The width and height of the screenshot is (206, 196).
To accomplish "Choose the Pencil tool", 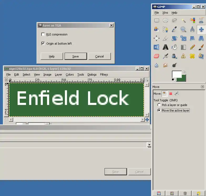I will (192, 47).
